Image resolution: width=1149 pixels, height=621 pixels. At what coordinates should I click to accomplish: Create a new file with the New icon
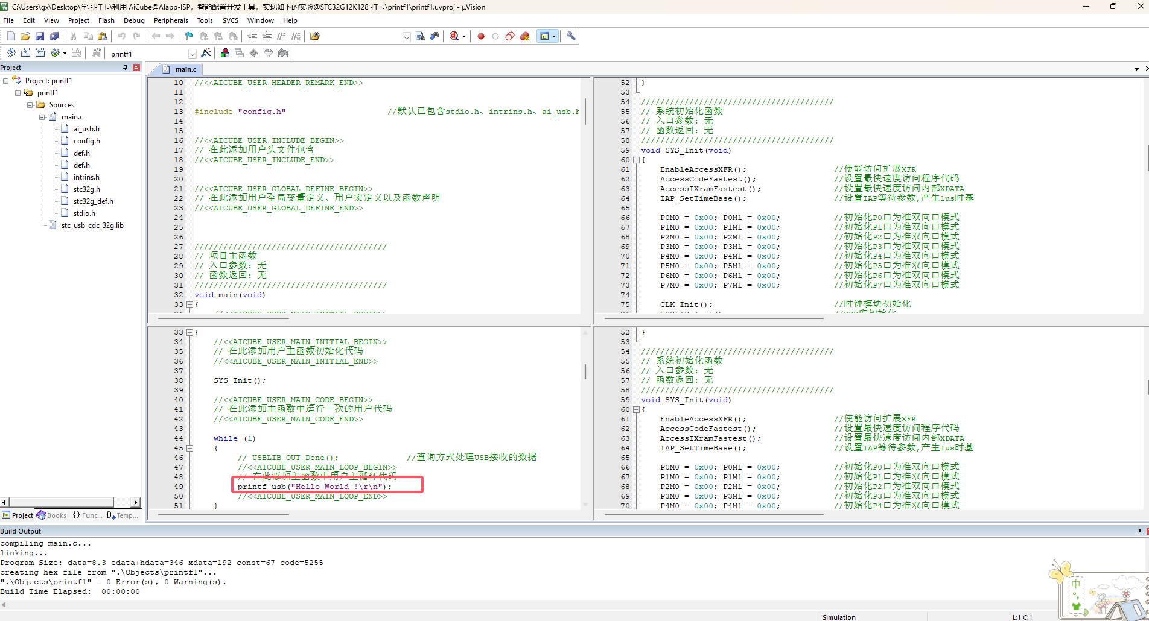(x=11, y=36)
